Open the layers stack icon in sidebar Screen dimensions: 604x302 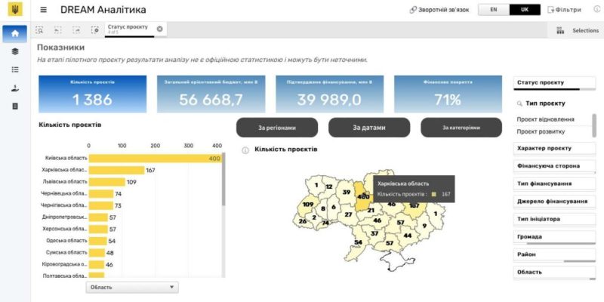pyautogui.click(x=15, y=51)
